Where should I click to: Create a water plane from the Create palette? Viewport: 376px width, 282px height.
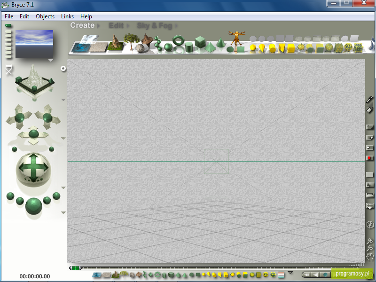(80, 47)
